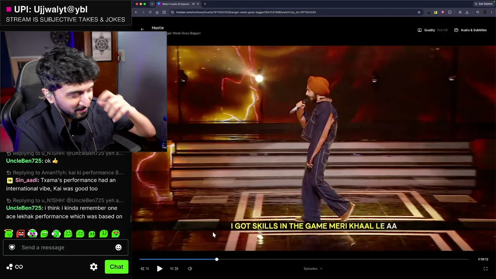The width and height of the screenshot is (496, 279).
Task: Open the reply thread to Aman11yh
Action: point(65,172)
